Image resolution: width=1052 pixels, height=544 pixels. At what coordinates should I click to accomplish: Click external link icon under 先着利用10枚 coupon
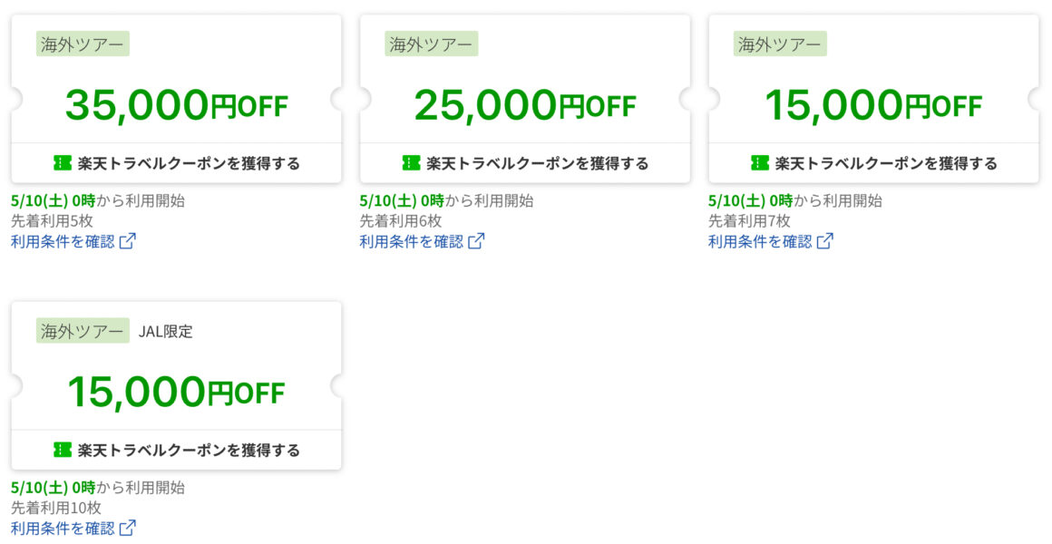point(128,528)
